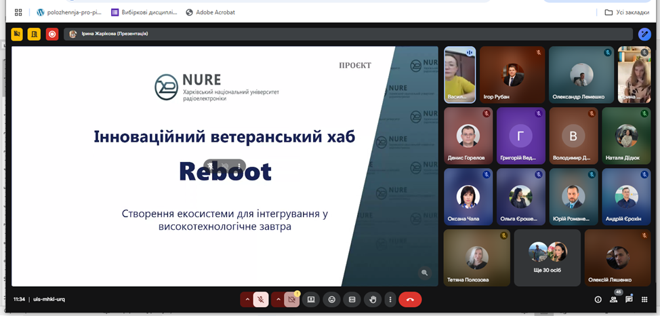Select the Тетяна Полозова participant tile
Viewport: 660px width, 316px height.
click(x=477, y=258)
